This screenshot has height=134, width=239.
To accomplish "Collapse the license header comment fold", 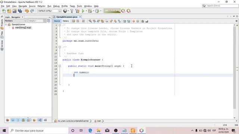I will [x=60, y=25].
